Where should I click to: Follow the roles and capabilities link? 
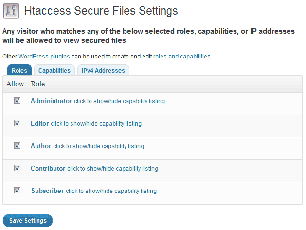[182, 57]
